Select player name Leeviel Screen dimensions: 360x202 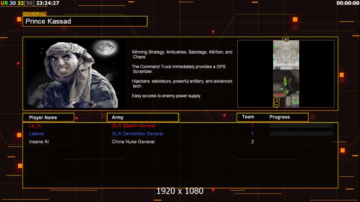(x=36, y=134)
